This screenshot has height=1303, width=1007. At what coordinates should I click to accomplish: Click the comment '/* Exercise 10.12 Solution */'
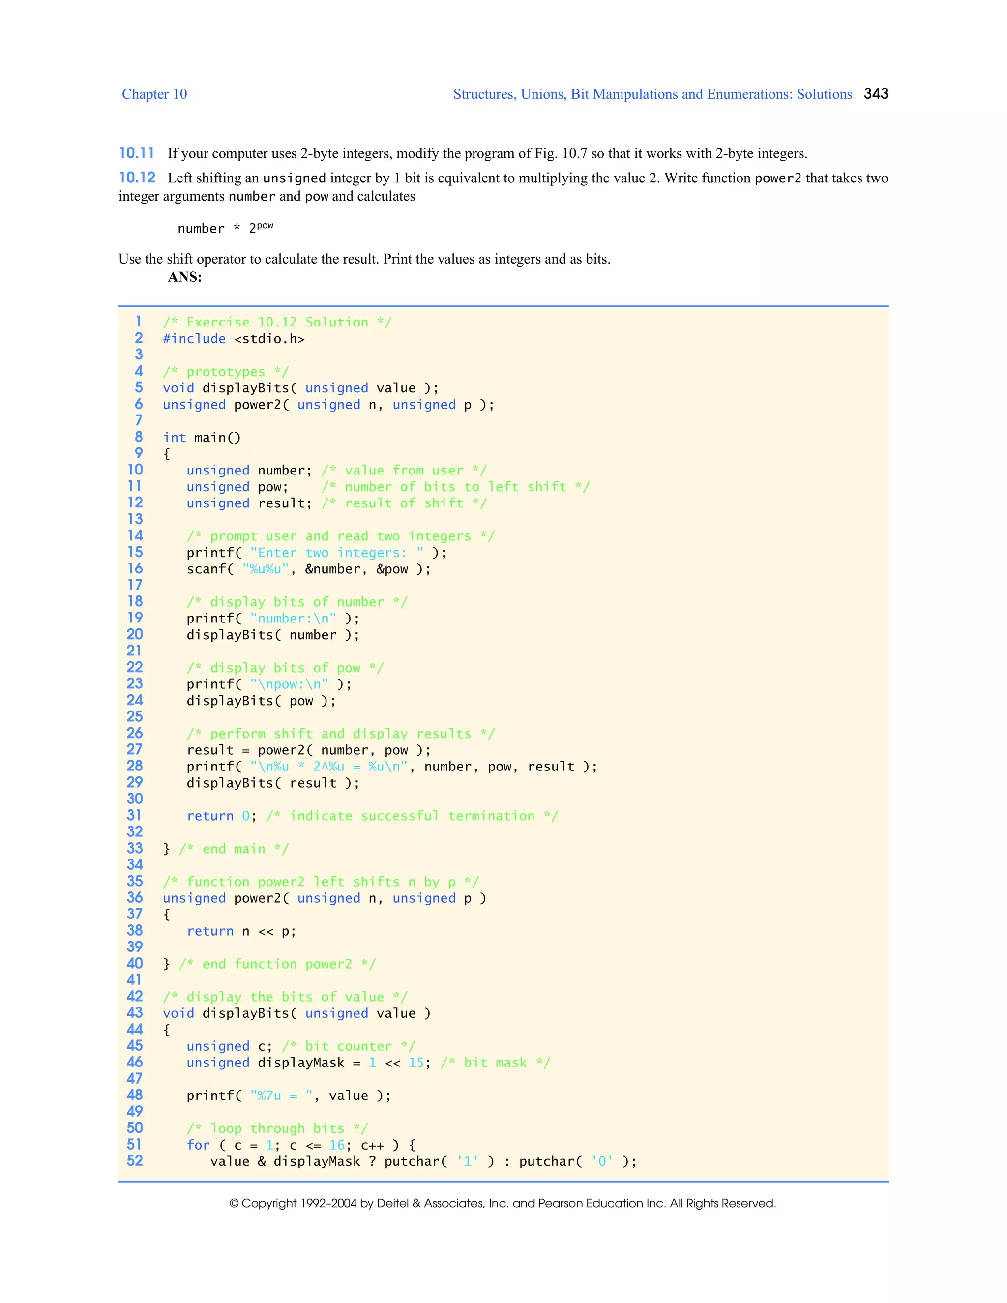[x=277, y=322]
